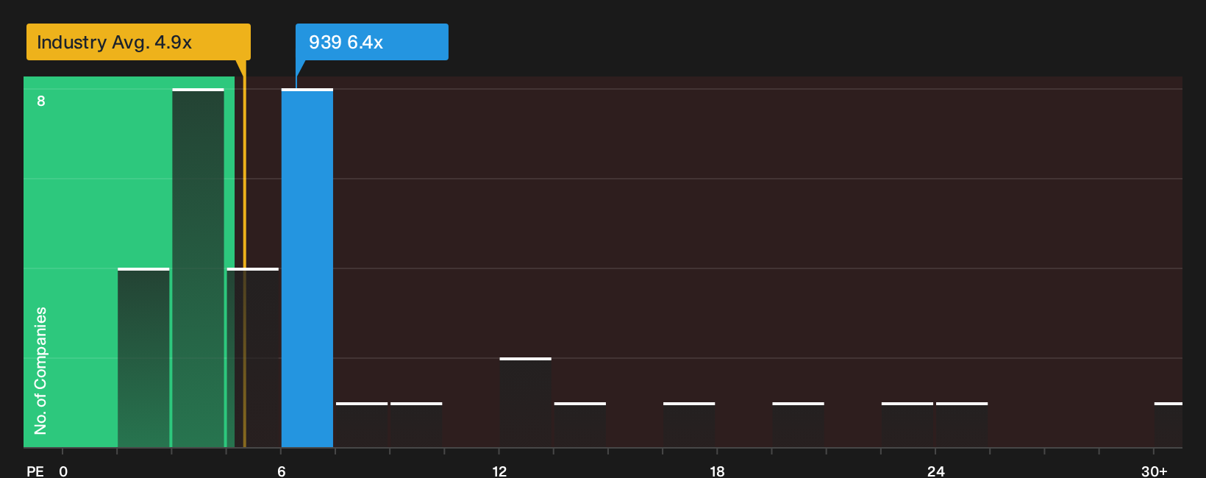This screenshot has height=478, width=1206.
Task: Click the 12 tick label on x-axis
Action: click(x=499, y=471)
